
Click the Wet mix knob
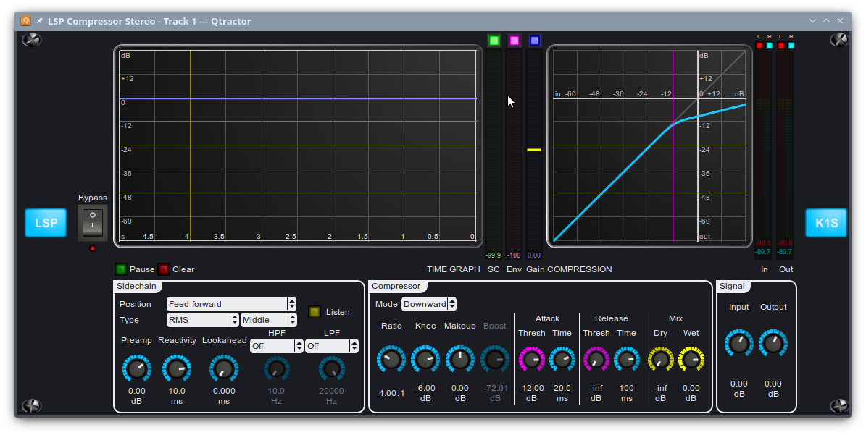pos(691,360)
